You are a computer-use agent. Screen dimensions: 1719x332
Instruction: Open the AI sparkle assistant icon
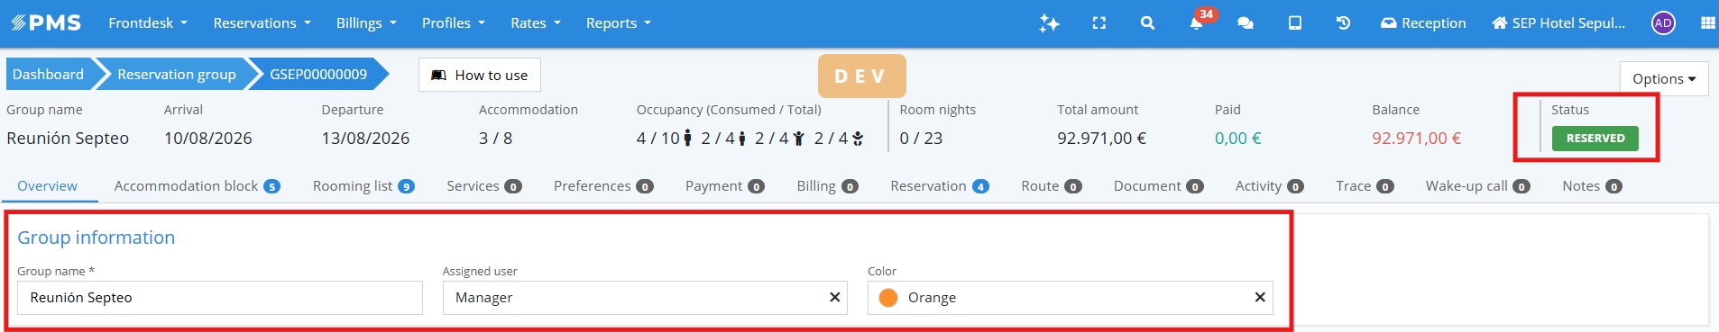(x=1049, y=23)
